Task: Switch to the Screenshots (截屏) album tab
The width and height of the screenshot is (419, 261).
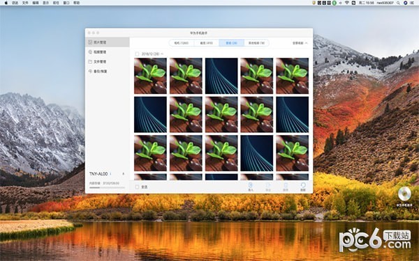Action: coord(207,43)
